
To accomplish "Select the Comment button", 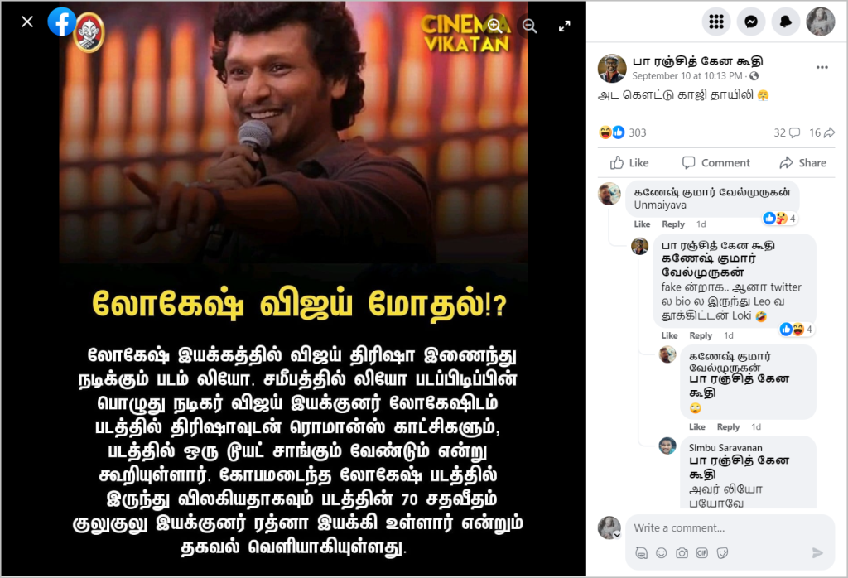I will [x=716, y=163].
